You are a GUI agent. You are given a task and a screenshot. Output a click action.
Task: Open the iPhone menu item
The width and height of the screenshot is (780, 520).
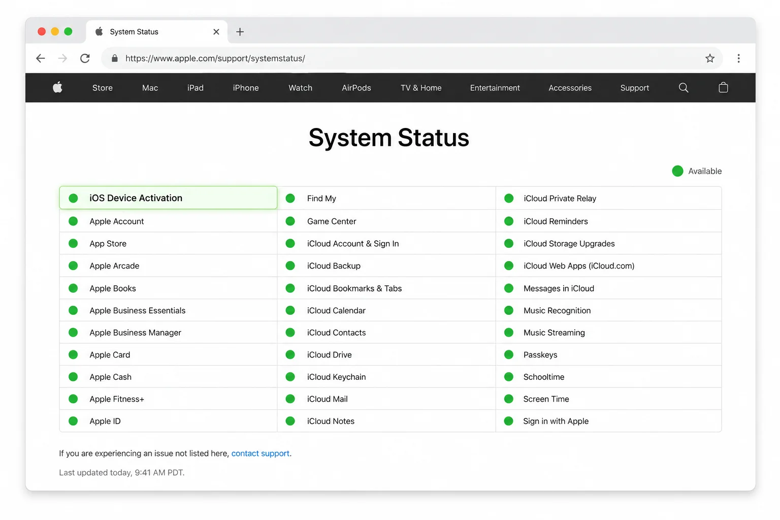[x=246, y=88]
